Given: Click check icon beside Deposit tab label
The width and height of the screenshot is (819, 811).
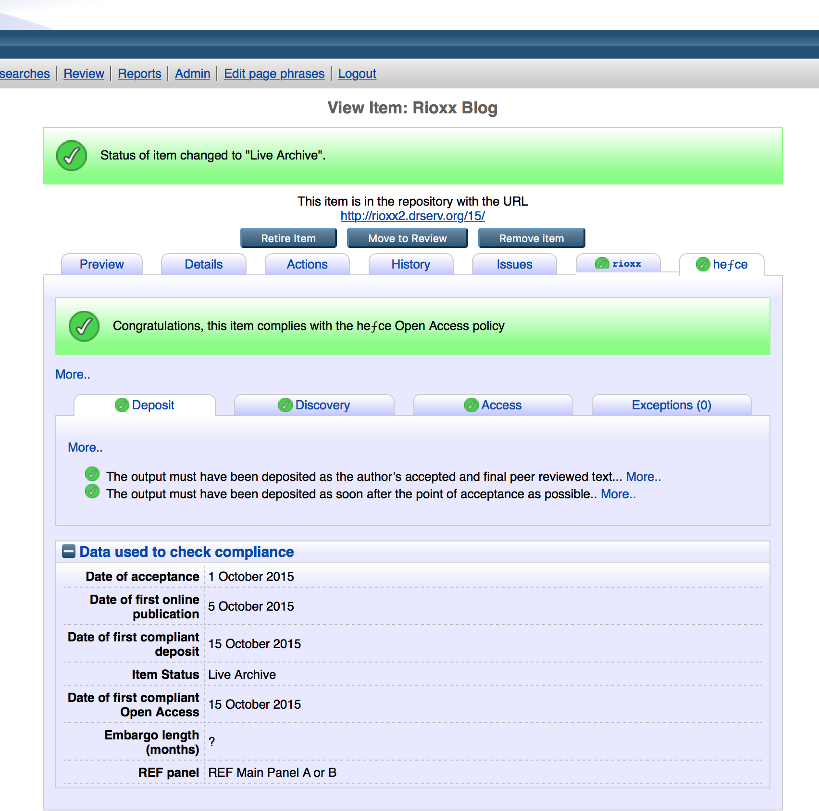Looking at the screenshot, I should coord(122,405).
